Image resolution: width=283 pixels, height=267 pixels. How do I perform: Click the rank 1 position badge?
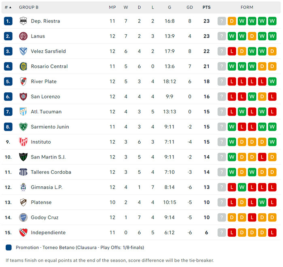(x=8, y=21)
